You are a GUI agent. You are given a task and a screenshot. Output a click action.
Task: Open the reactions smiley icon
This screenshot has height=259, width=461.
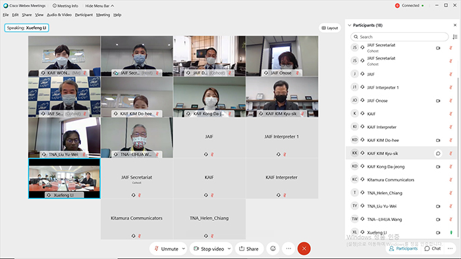pos(273,248)
